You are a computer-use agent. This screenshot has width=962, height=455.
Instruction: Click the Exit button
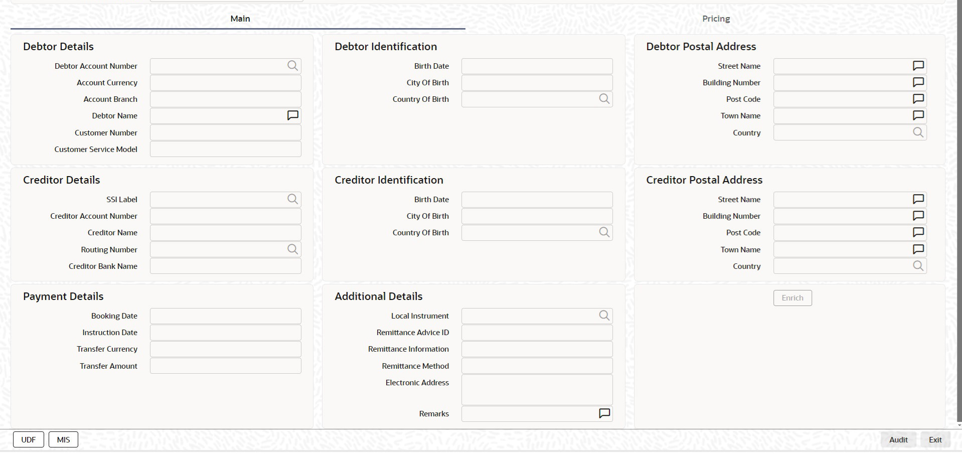point(935,439)
